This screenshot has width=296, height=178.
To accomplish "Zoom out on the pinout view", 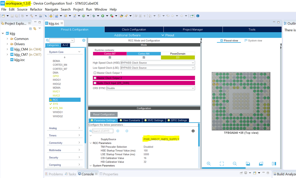I will pos(235,164).
